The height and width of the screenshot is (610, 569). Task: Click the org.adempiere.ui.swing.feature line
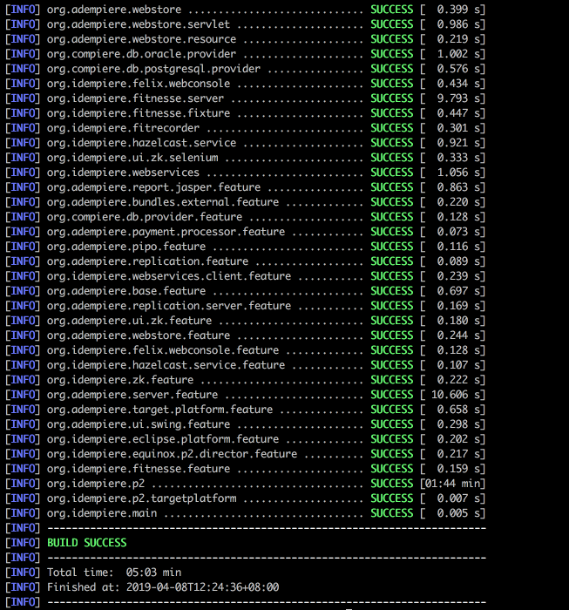tap(138, 424)
